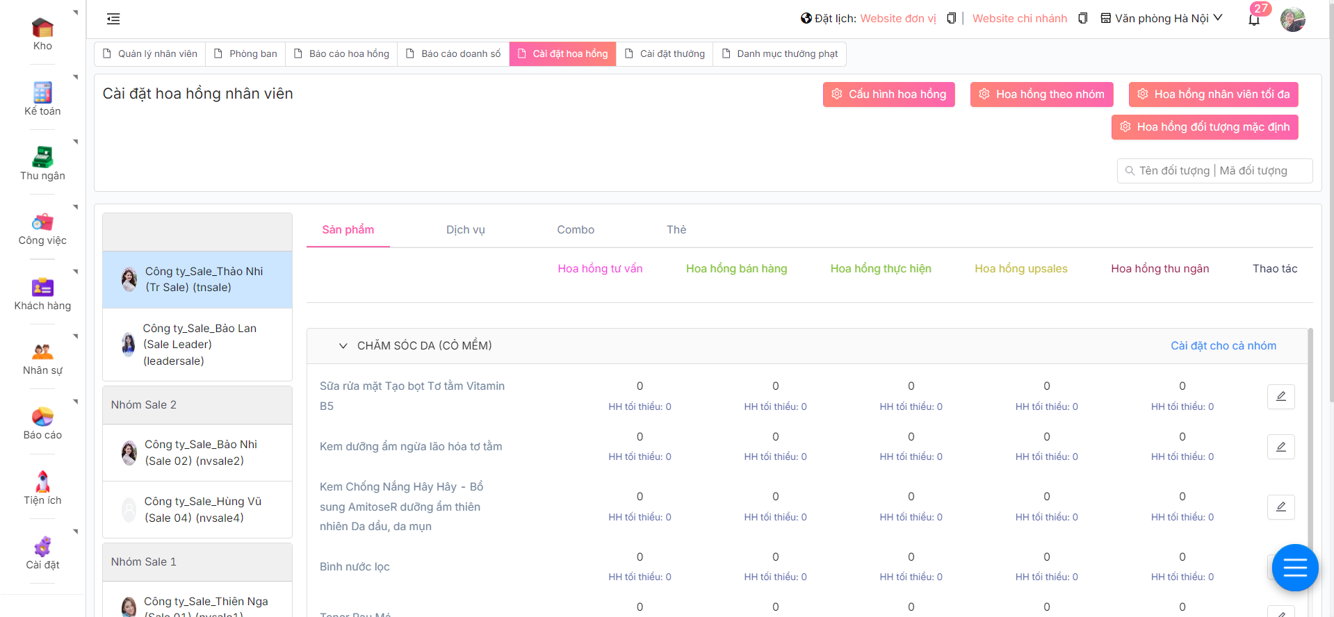This screenshot has height=617, width=1334.
Task: Open the Văn phòng Hà Nội branch dropdown
Action: click(1162, 19)
